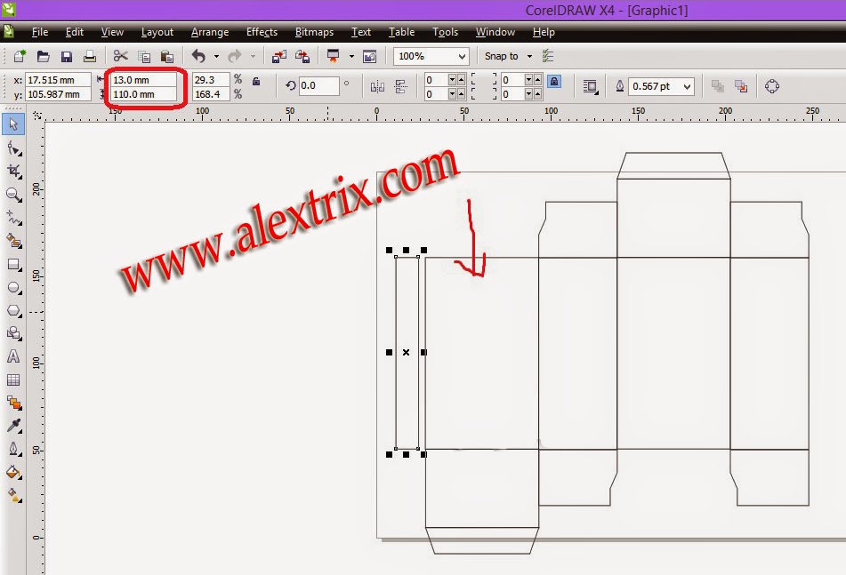Viewport: 846px width, 575px height.
Task: Select the Interactive Blend tool
Action: click(14, 403)
